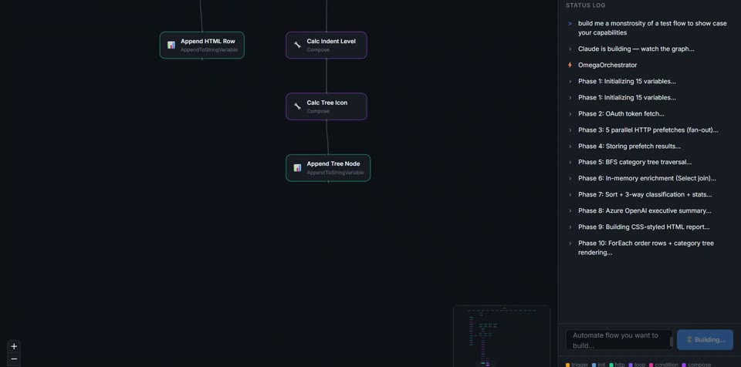The width and height of the screenshot is (741, 367).
Task: Click the Phase 6 In-memory enrichment text
Action: click(x=647, y=179)
